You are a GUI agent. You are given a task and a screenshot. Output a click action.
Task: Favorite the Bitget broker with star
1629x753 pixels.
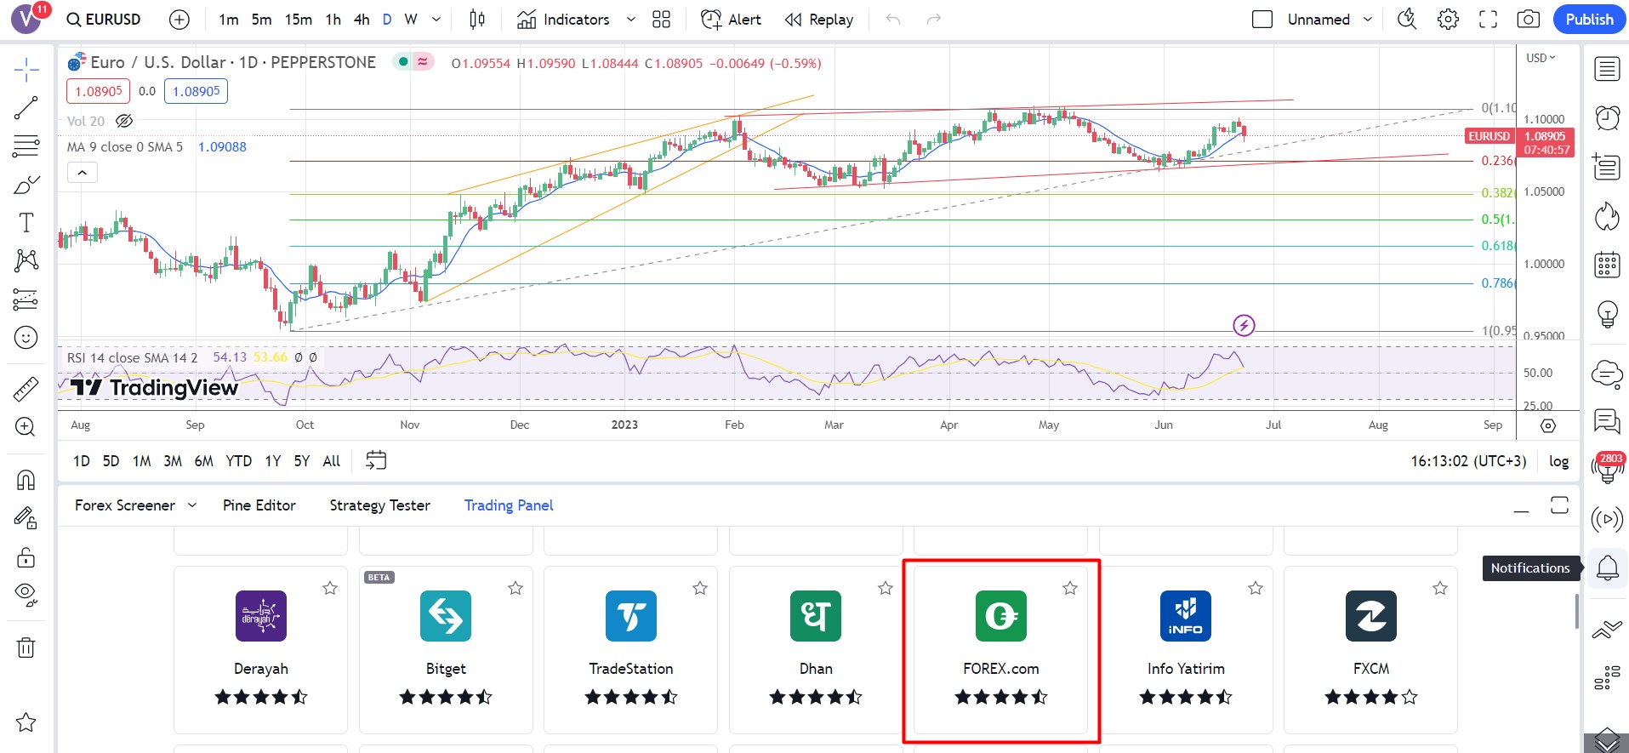point(515,588)
